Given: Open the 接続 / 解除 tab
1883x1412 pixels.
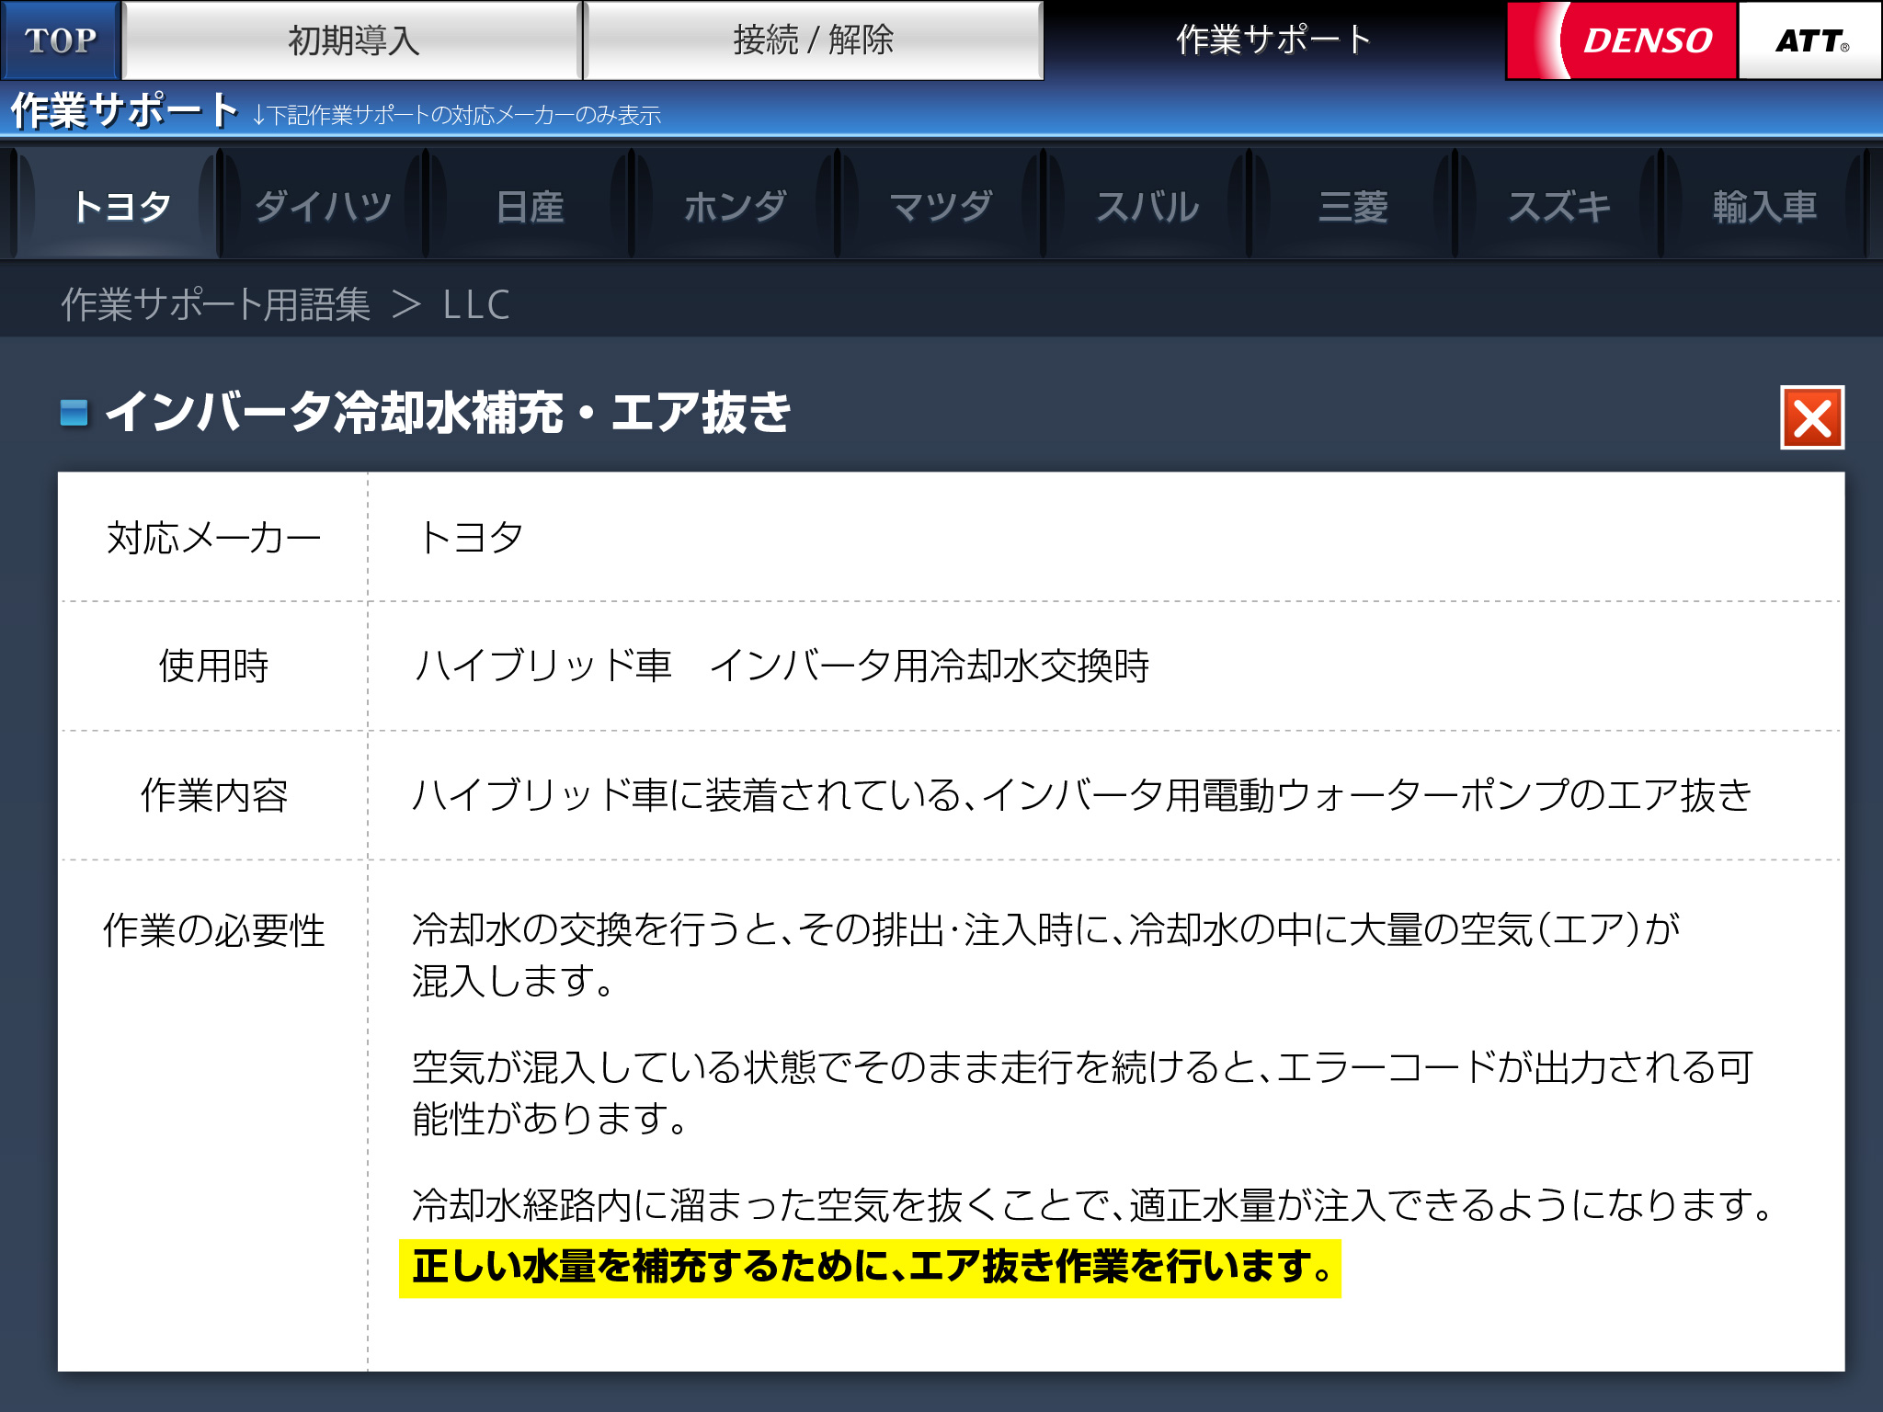Looking at the screenshot, I should pos(813,40).
